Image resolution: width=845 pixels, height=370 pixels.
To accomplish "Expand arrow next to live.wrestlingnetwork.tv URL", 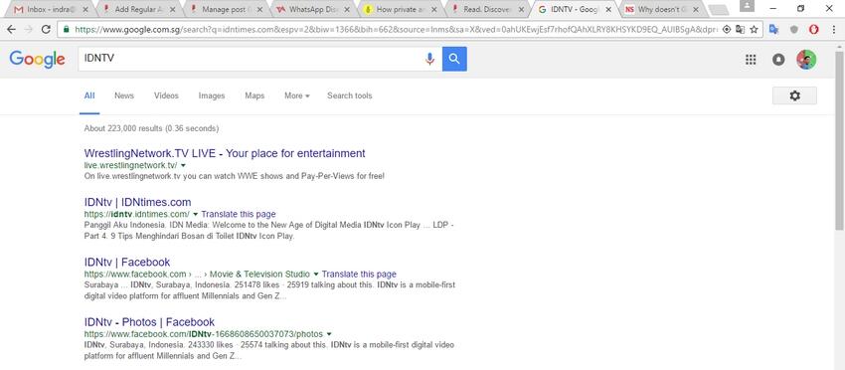I will [x=183, y=165].
